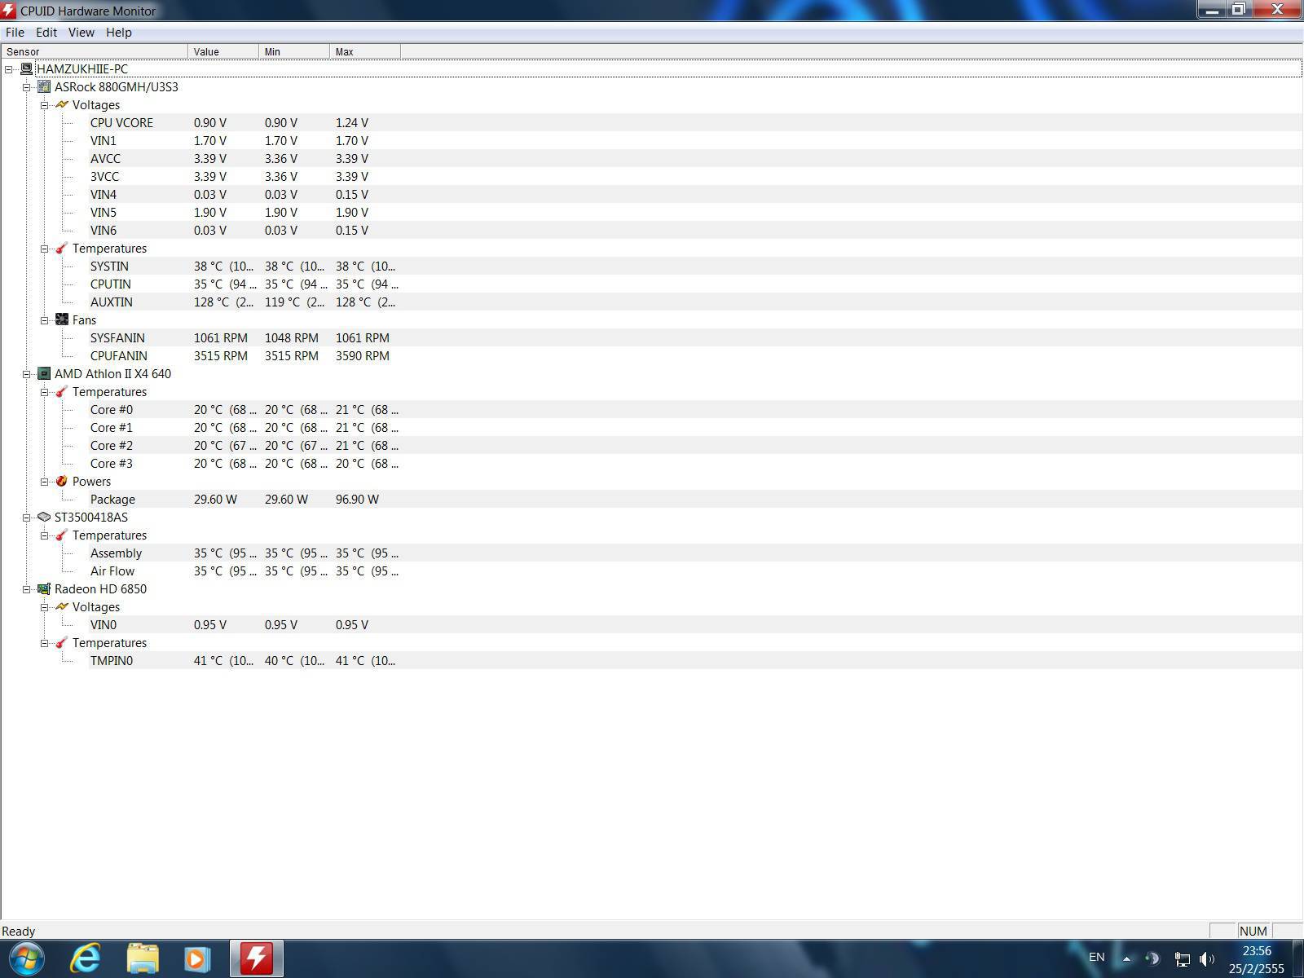
Task: Click the CPUID title bar app icon
Action: (x=8, y=11)
